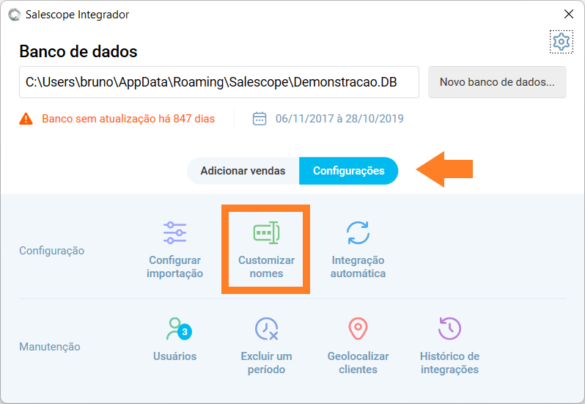Click the Excluir um período clock icon
This screenshot has width=585, height=404.
tap(266, 328)
